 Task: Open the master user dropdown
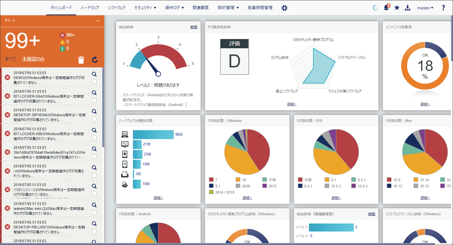pos(425,8)
